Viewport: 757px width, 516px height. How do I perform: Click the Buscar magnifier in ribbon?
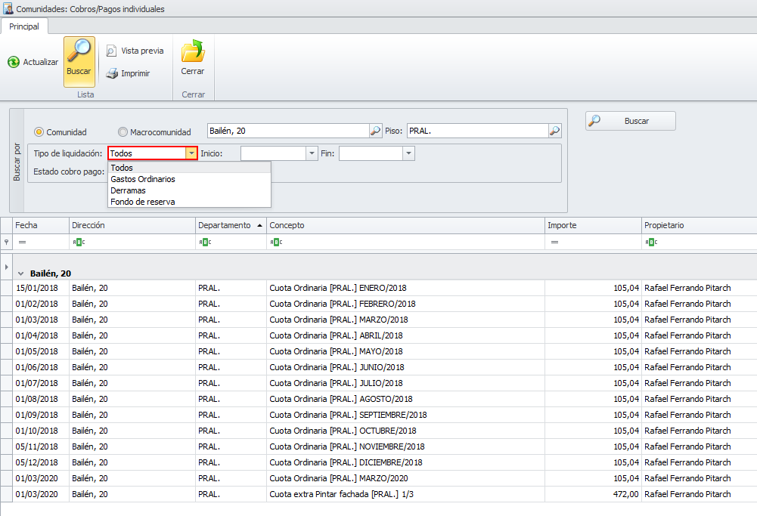[79, 51]
